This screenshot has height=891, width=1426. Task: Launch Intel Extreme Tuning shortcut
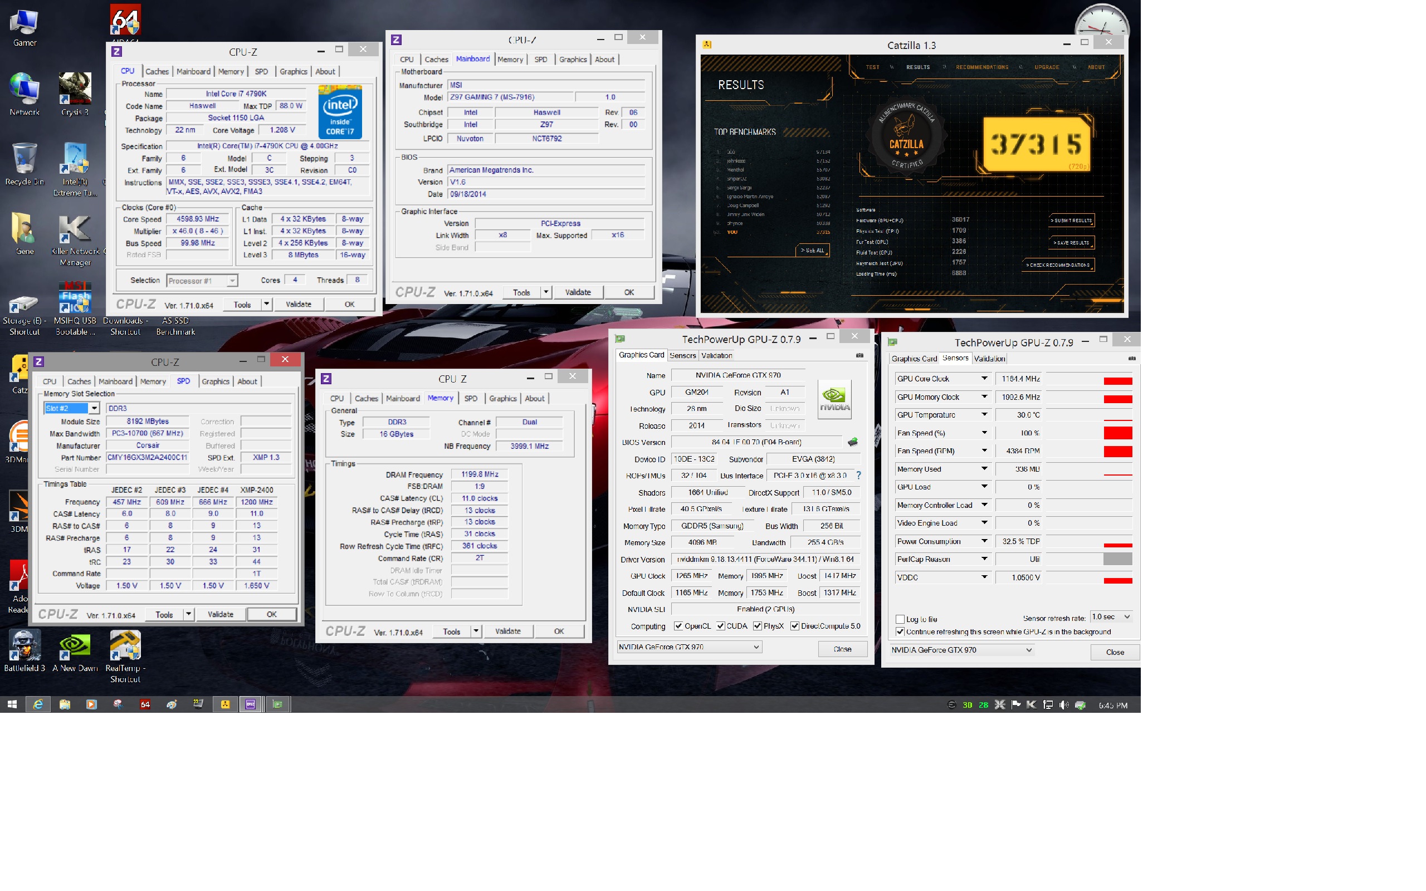tap(75, 169)
